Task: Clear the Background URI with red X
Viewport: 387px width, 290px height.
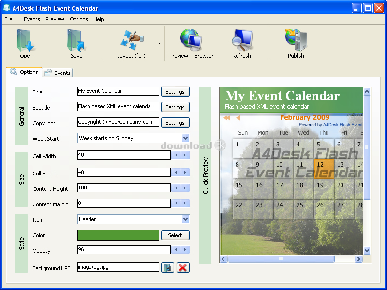Action: [183, 268]
